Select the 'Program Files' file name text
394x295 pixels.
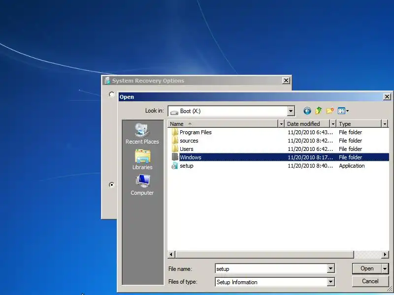[x=196, y=132]
